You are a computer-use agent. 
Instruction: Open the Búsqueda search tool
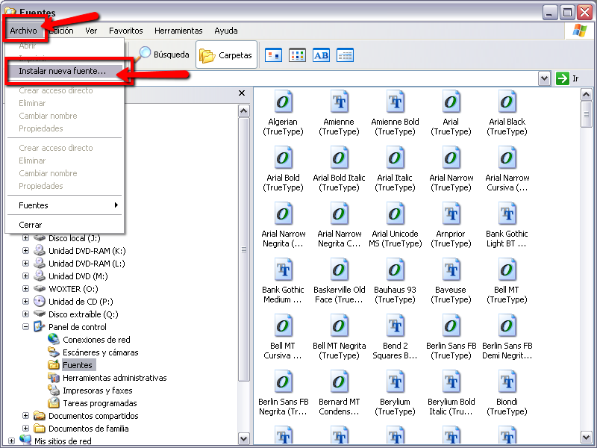tap(163, 55)
